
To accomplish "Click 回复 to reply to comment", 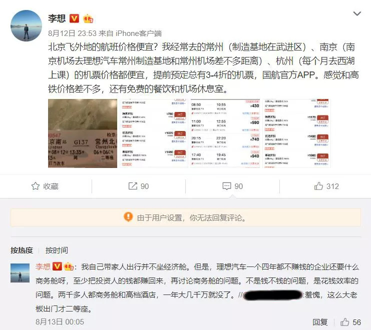I will (x=320, y=322).
